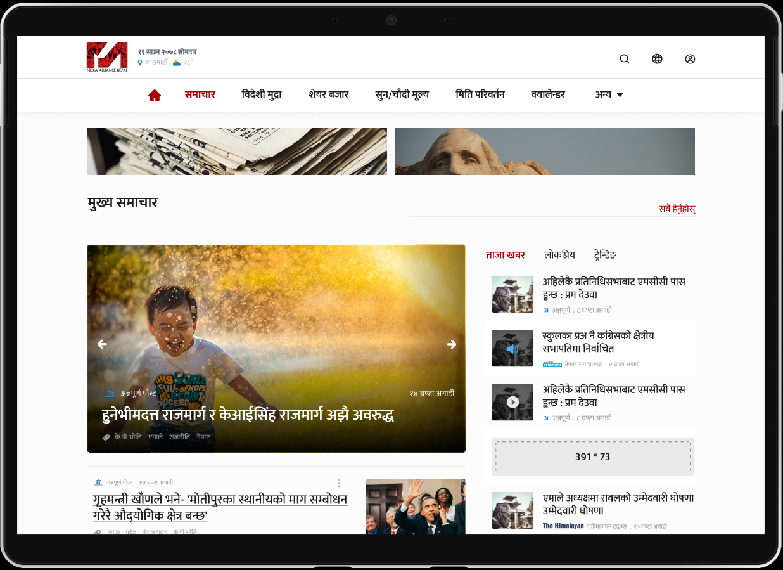The width and height of the screenshot is (783, 570).
Task: Open शेयर बजार in navigation menu
Action: pyautogui.click(x=328, y=94)
